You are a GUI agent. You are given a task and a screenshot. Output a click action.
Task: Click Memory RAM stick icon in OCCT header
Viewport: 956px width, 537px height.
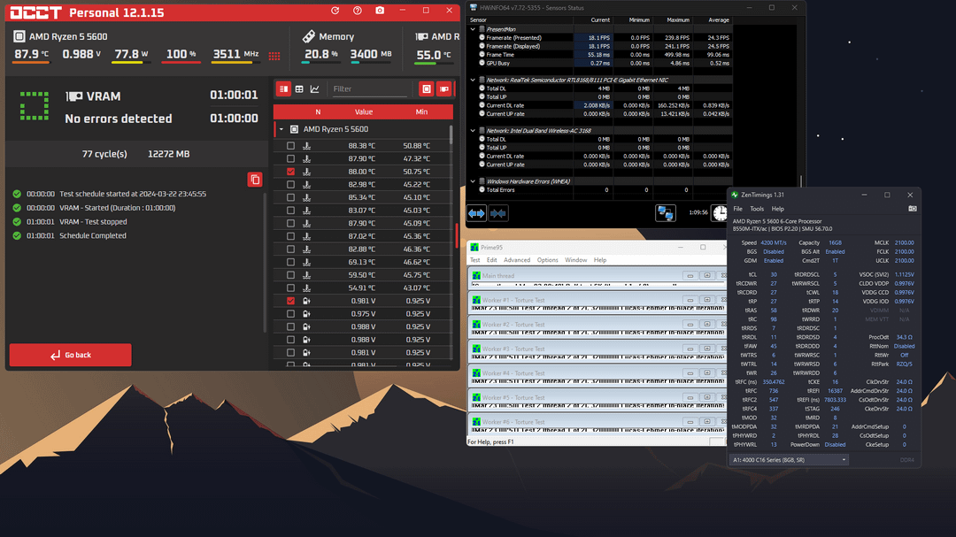[x=309, y=36]
